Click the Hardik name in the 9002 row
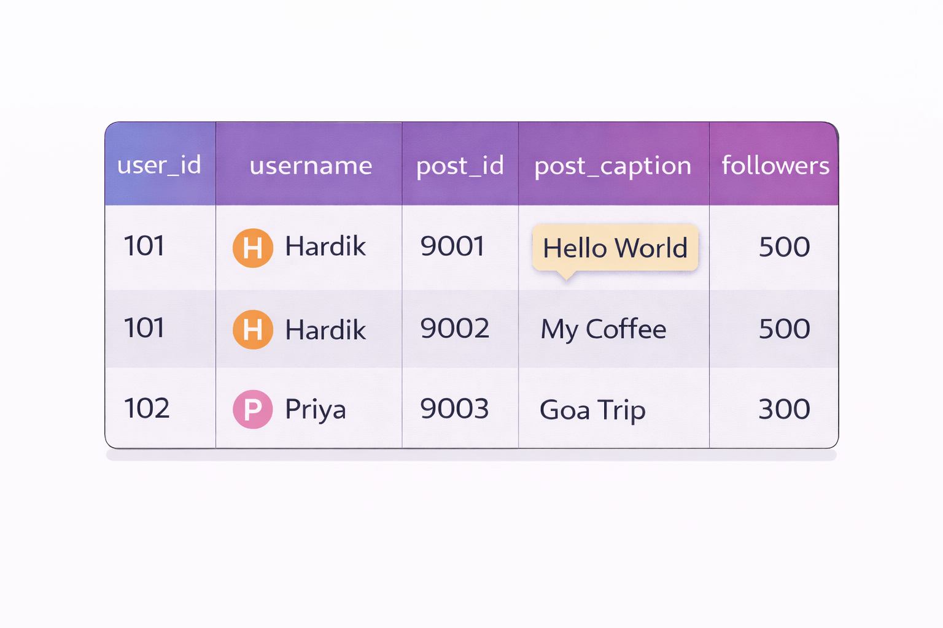The height and width of the screenshot is (628, 943). coord(325,331)
